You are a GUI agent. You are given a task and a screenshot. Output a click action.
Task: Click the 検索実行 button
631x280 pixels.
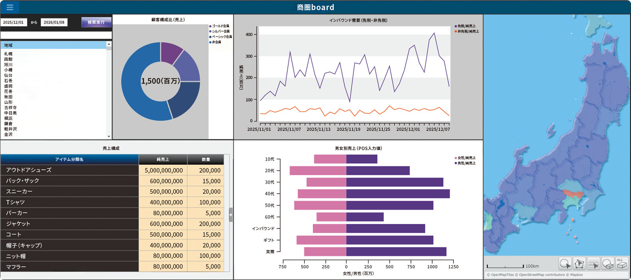[96, 22]
